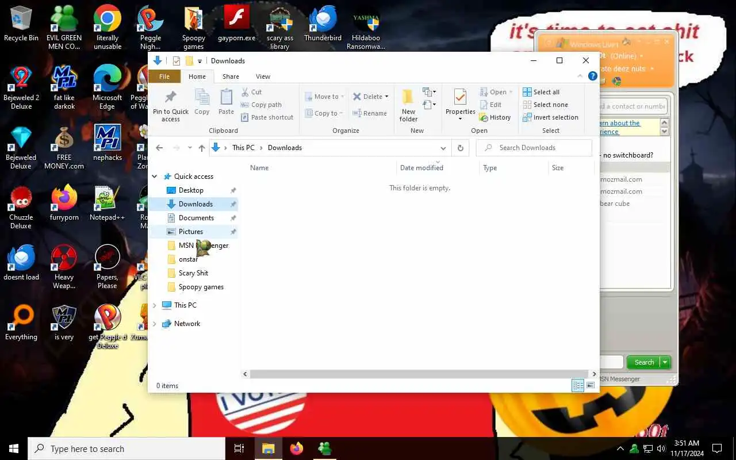Select Scary Shit folder in navigation pane

coord(193,273)
